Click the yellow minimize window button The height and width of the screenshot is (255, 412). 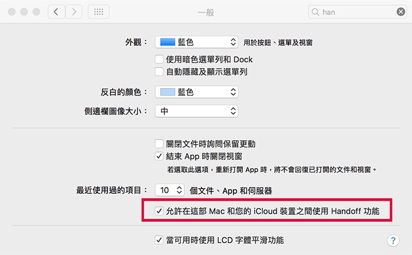[24, 12]
